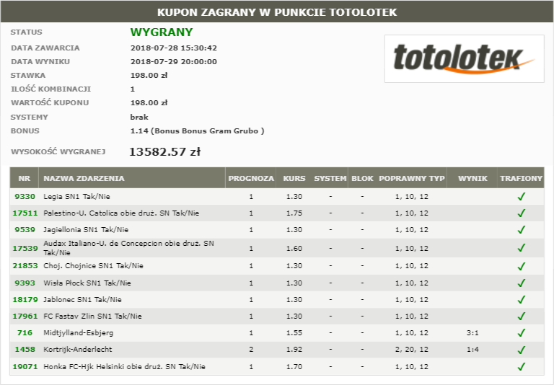Click the checkmark in the Choj. Chojnice row
Viewport: 554px width, 385px height.
pos(521,266)
